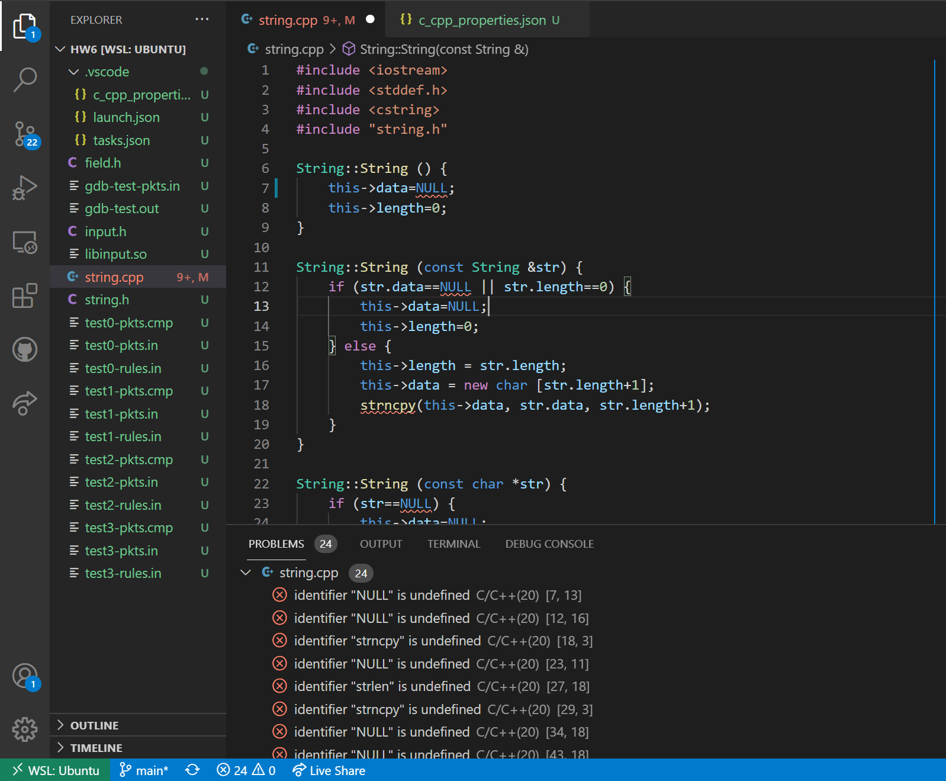Viewport: 946px width, 781px height.
Task: Open test1-rules.in in explorer
Action: click(138, 436)
